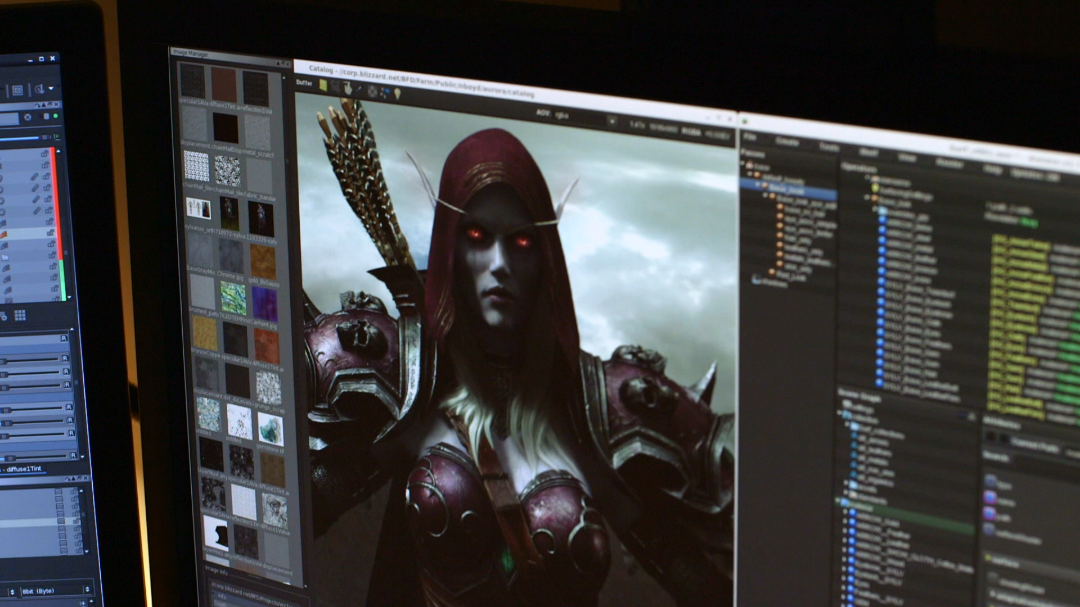Click the Buffer label in the Catalog toolbar
This screenshot has height=607, width=1080.
(304, 82)
